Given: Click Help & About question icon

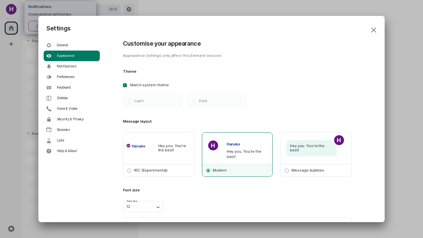Looking at the screenshot, I should click(x=49, y=151).
